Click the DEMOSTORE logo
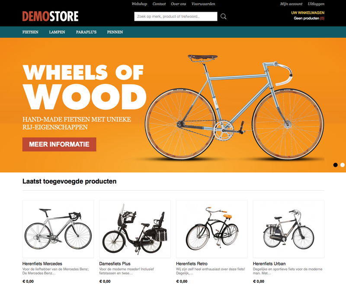 click(x=50, y=16)
